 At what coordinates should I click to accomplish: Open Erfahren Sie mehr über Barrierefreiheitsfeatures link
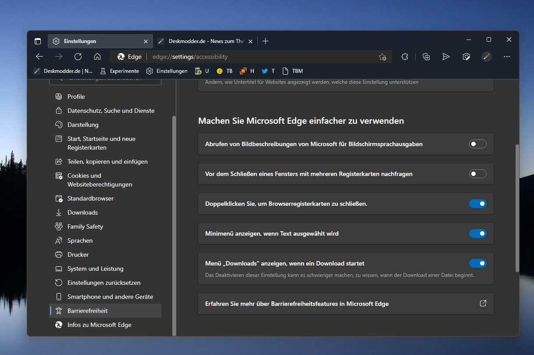coord(346,304)
